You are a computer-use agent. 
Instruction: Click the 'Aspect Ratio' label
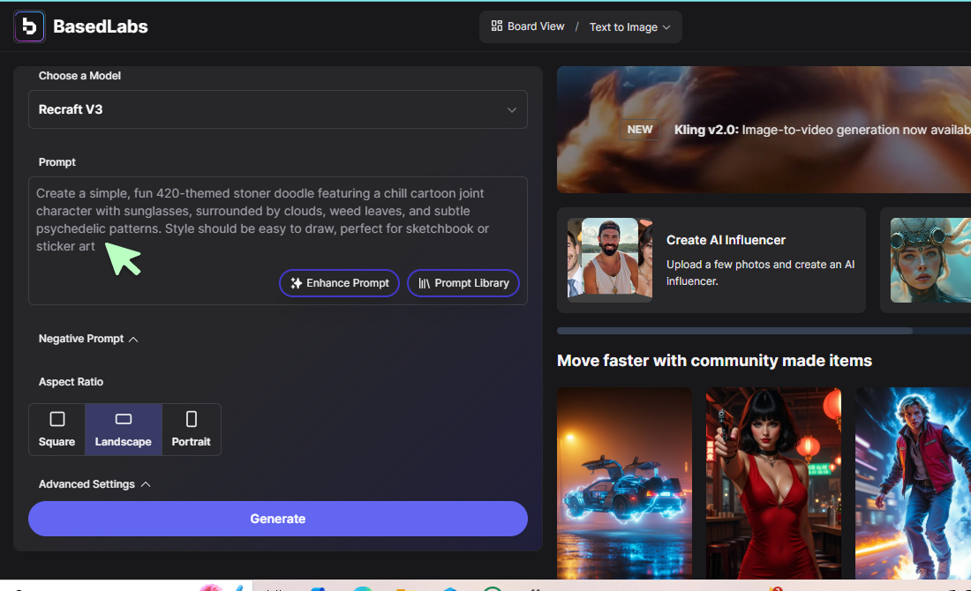click(x=71, y=382)
